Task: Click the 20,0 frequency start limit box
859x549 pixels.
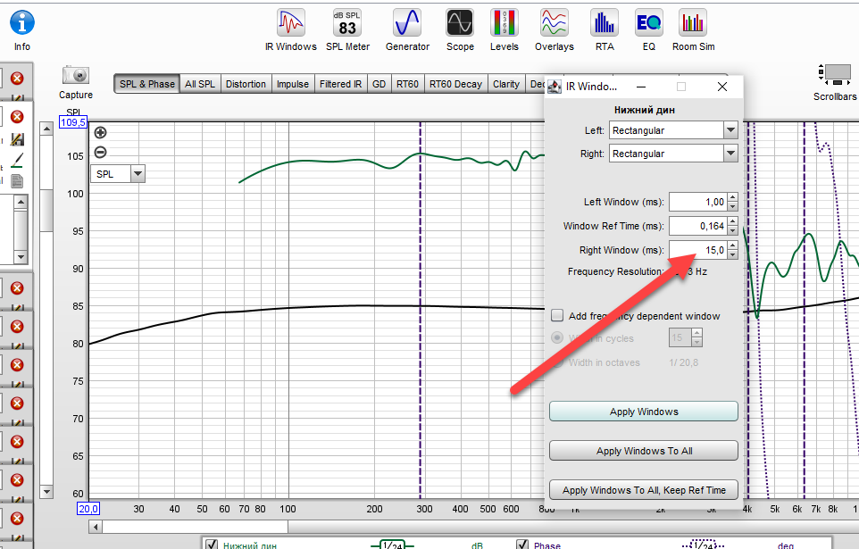Action: point(88,509)
